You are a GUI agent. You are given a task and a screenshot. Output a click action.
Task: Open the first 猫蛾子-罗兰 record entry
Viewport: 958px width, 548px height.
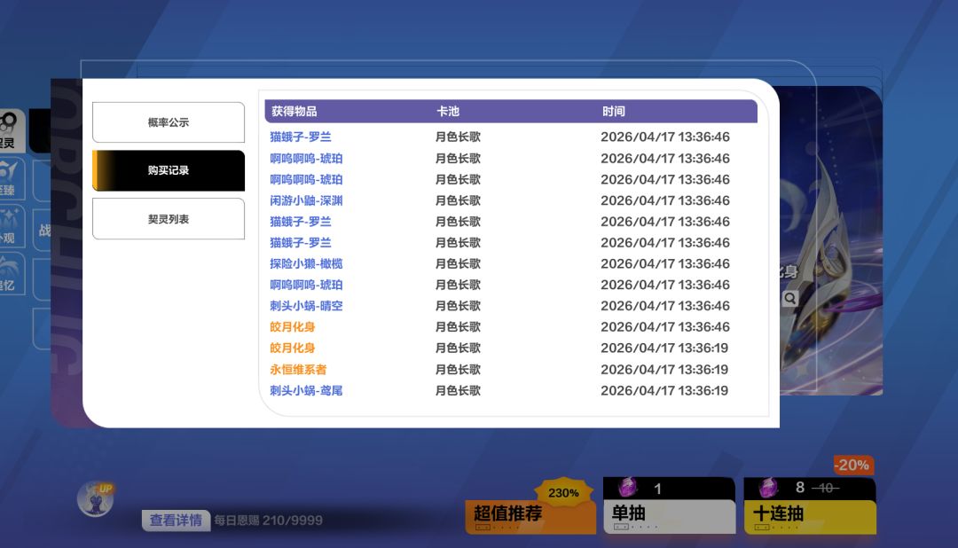point(300,137)
